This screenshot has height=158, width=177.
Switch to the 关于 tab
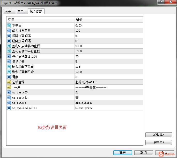click(10, 11)
